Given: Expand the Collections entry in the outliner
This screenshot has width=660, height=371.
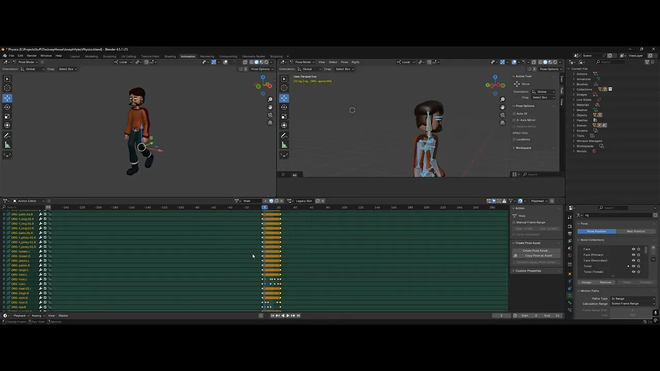Looking at the screenshot, I should 574,89.
